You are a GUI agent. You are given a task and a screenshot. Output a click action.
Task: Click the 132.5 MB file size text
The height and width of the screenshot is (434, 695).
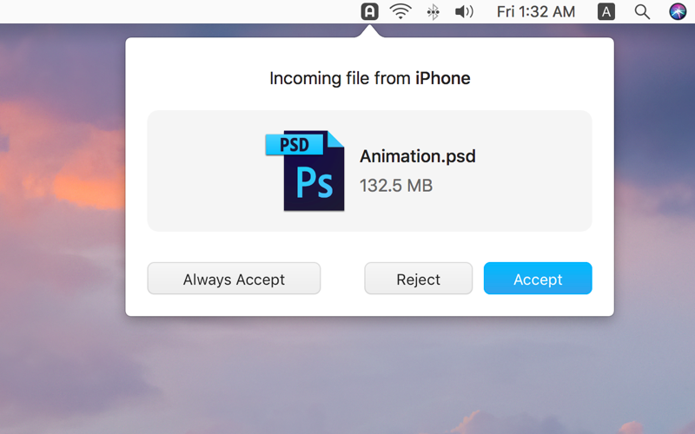click(x=396, y=186)
